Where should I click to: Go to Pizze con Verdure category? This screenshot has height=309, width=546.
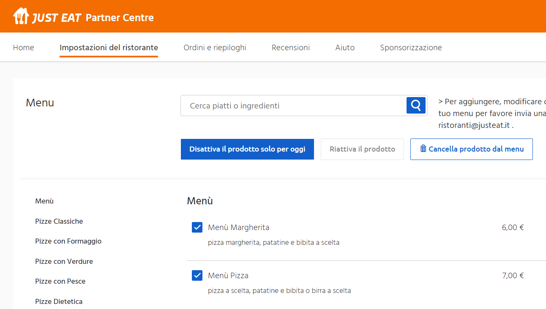point(64,261)
